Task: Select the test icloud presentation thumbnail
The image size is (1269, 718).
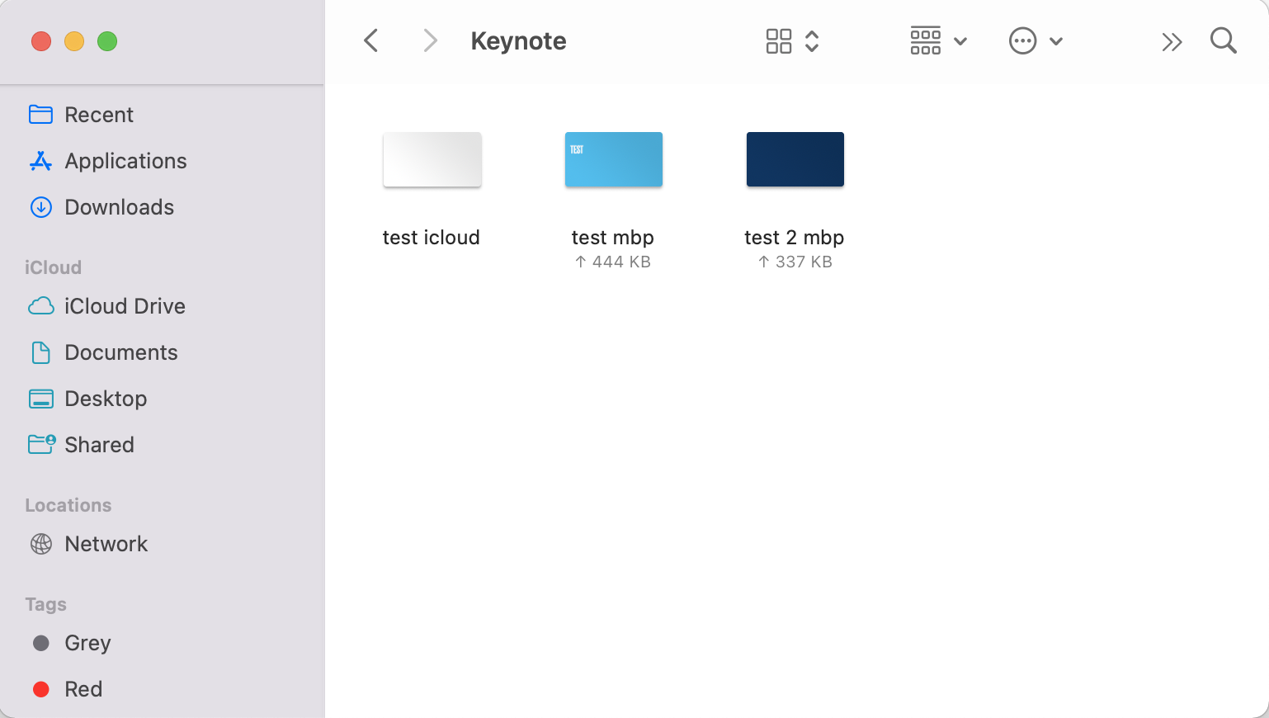Action: (x=432, y=159)
